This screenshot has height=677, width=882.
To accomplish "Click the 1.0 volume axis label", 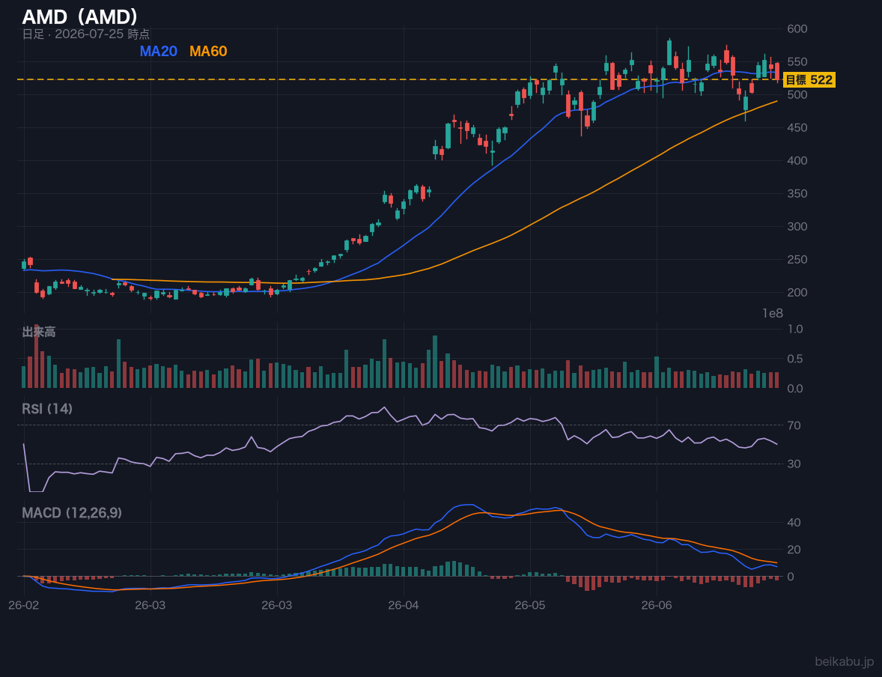I will click(795, 329).
